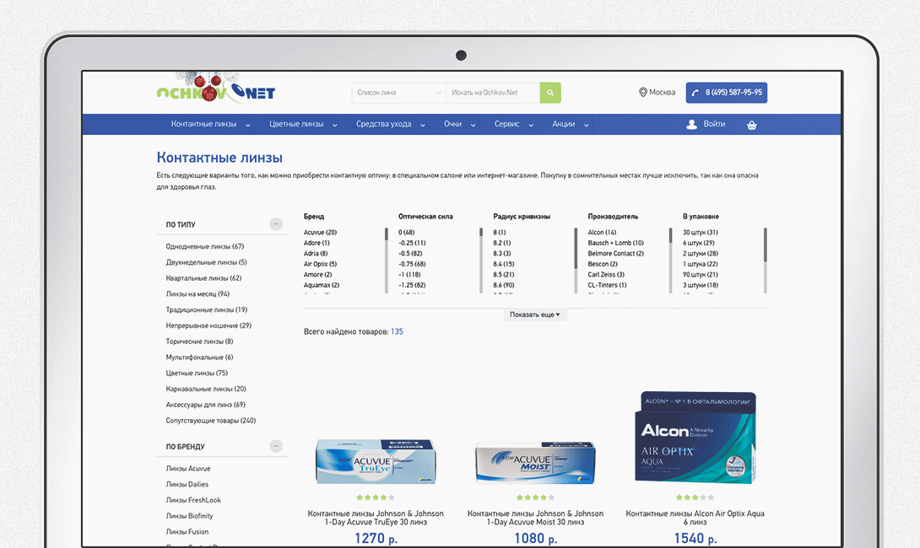Open the Alcon Air Optix Aqua product image
The width and height of the screenshot is (920, 548).
(x=695, y=438)
